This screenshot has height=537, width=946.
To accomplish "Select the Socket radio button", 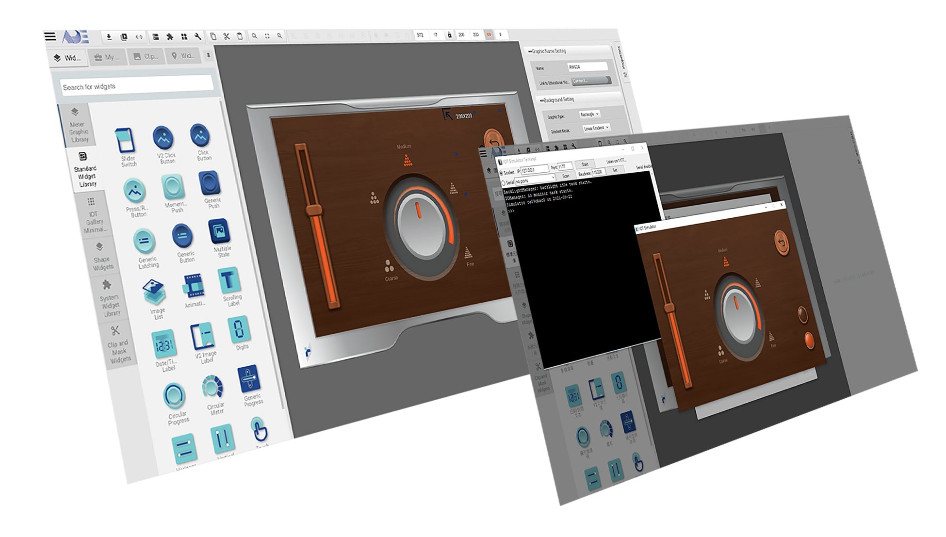I will point(501,173).
